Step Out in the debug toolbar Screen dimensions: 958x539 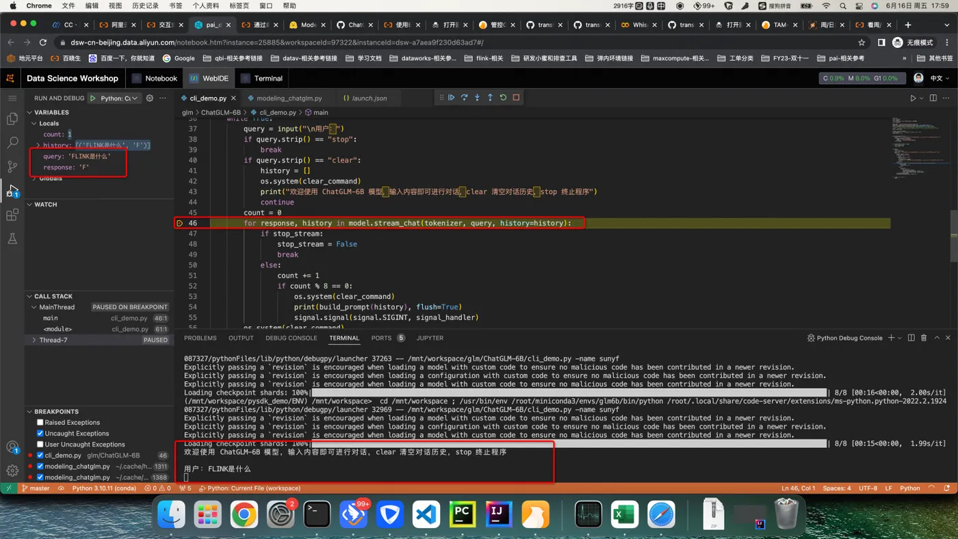pos(490,98)
